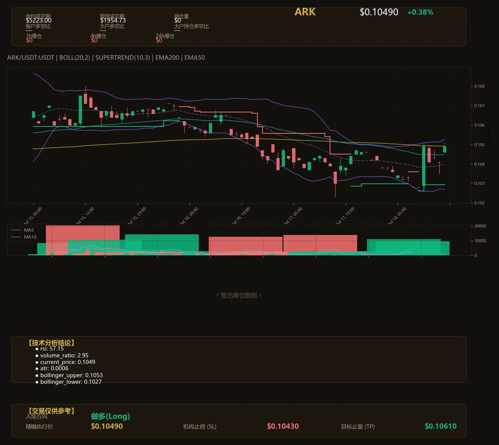Image resolution: width=499 pixels, height=445 pixels.
Task: Click the Jul 15, 03:00 time tick
Action: pyautogui.click(x=33, y=216)
